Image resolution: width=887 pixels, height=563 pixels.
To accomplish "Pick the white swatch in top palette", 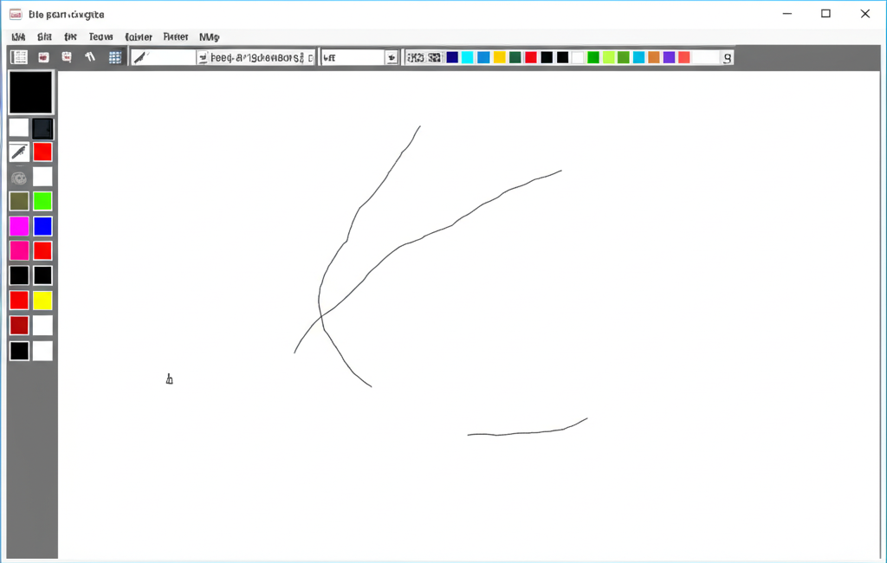I will coord(578,57).
